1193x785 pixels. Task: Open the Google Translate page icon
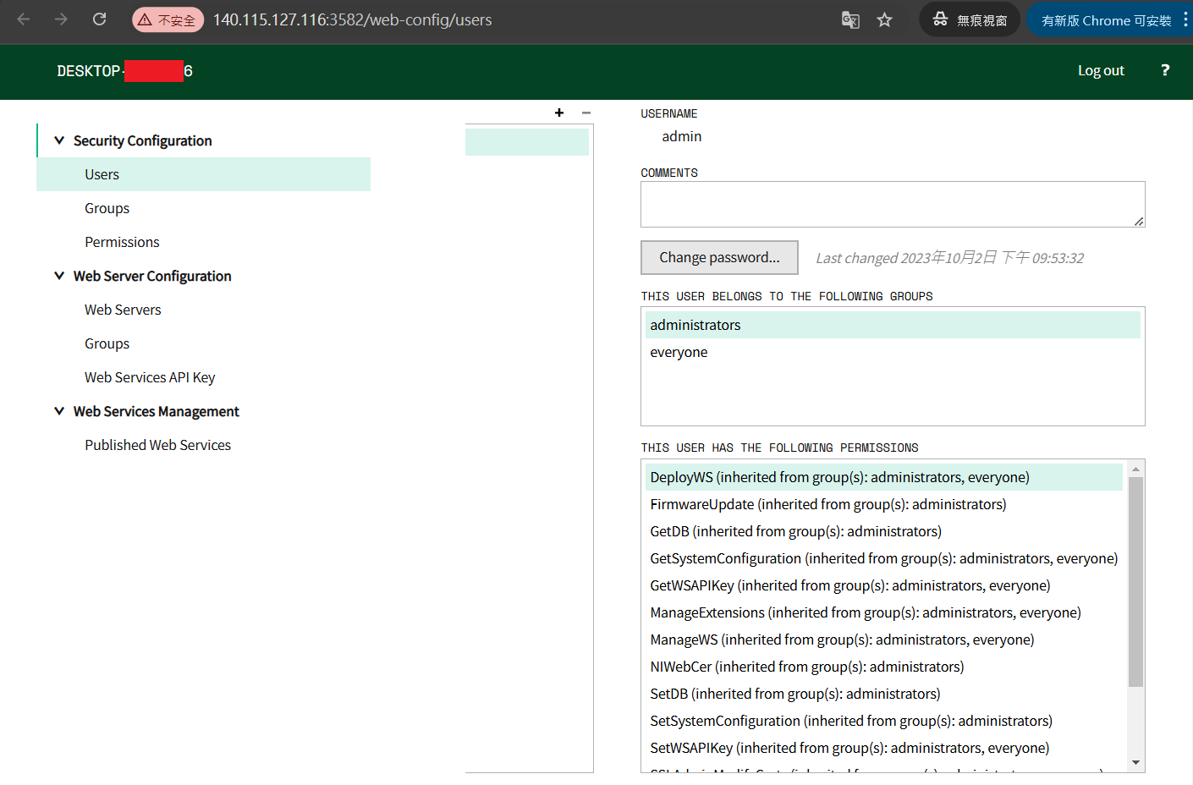pyautogui.click(x=850, y=19)
